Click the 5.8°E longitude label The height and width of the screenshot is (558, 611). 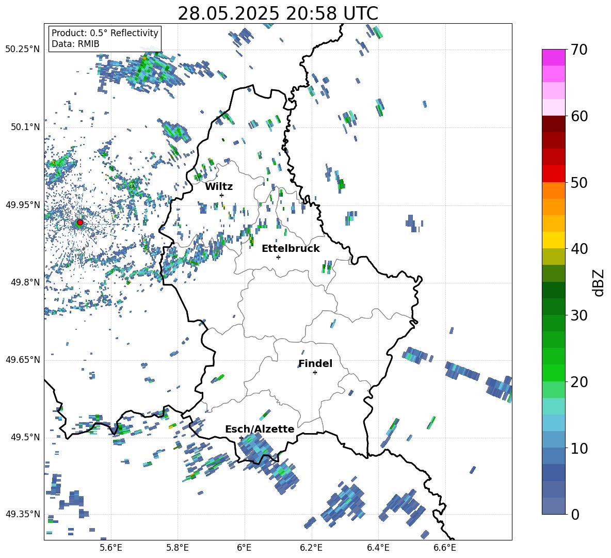click(x=178, y=548)
